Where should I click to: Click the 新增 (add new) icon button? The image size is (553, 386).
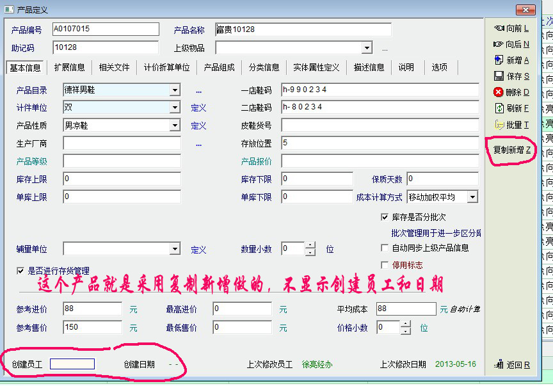[x=511, y=60]
